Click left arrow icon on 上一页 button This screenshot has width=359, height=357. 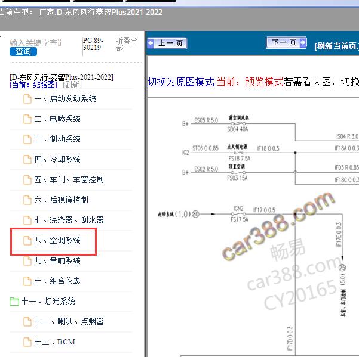pyautogui.click(x=151, y=43)
